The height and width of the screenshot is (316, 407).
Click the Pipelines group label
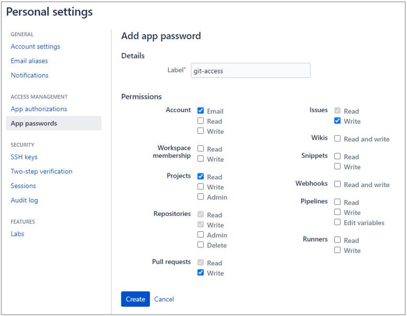(x=314, y=201)
